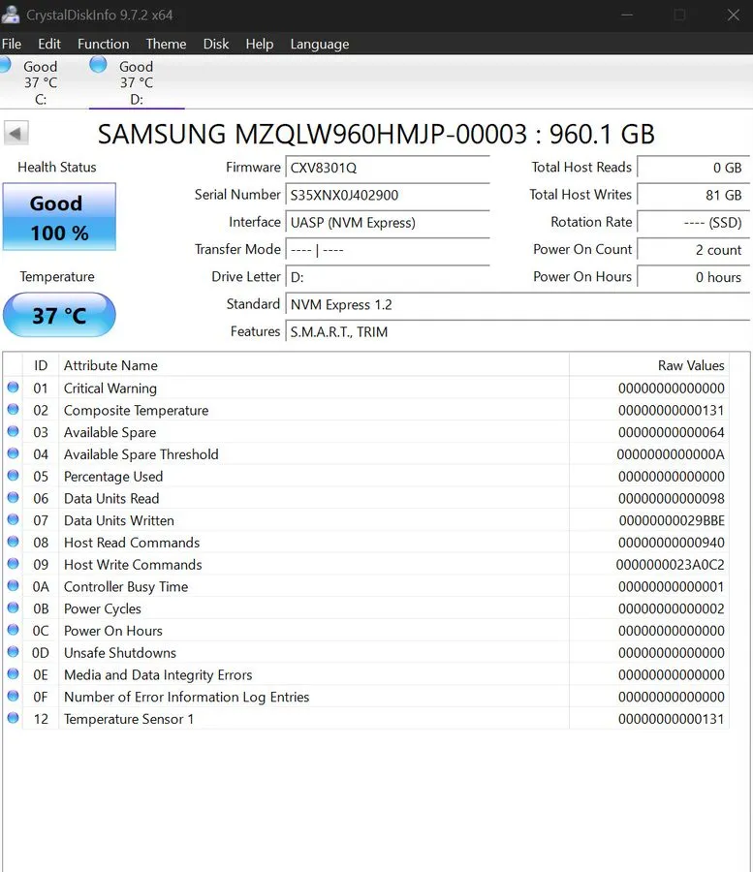Click raw value 0000000000000A
The height and width of the screenshot is (872, 753).
[x=671, y=454]
